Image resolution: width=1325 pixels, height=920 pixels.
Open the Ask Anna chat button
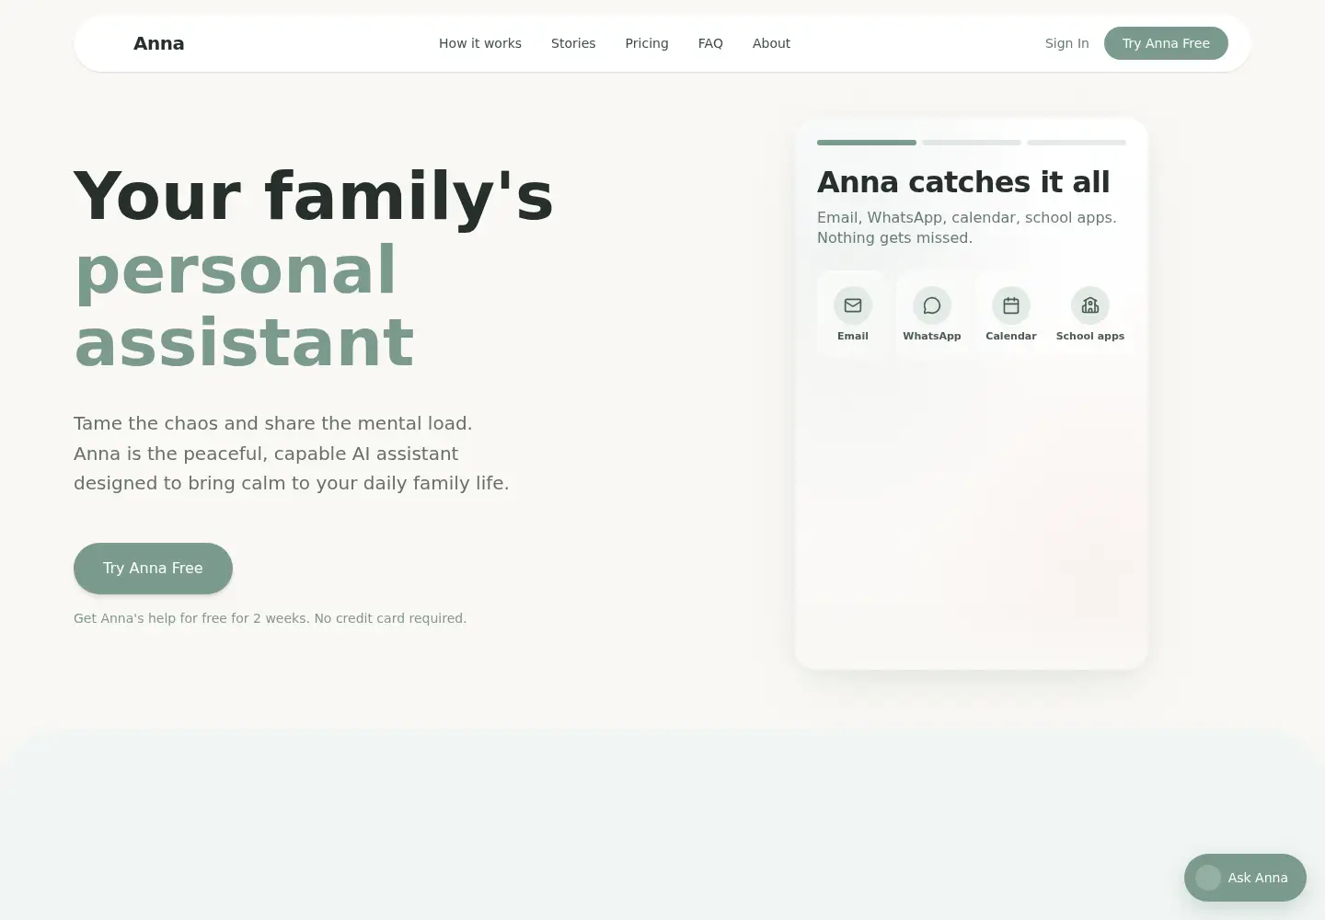pyautogui.click(x=1245, y=878)
